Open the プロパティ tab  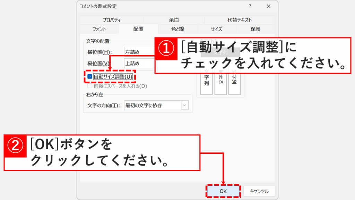pyautogui.click(x=111, y=20)
